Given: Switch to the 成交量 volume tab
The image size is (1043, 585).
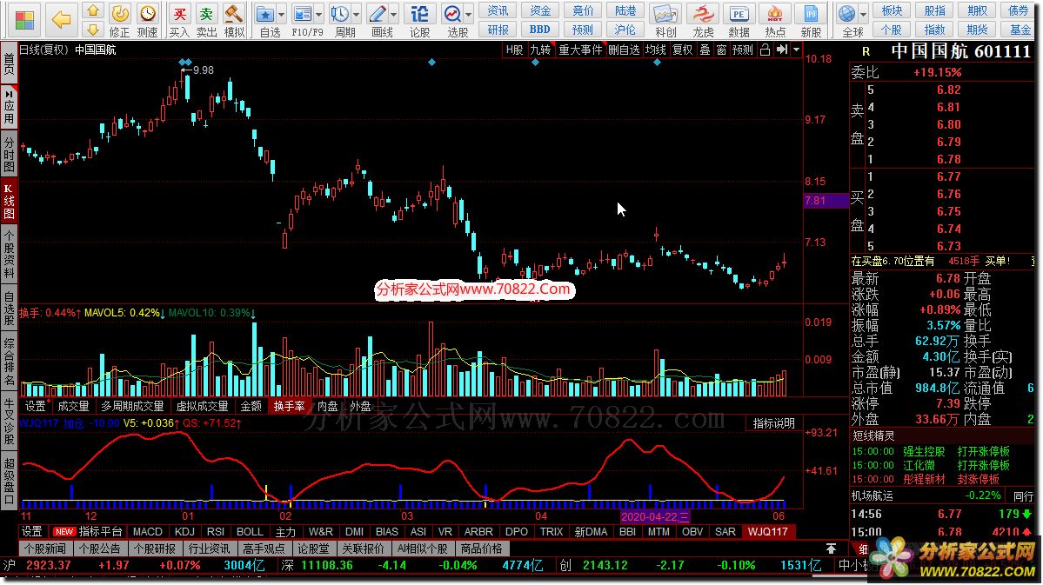Looking at the screenshot, I should click(73, 406).
